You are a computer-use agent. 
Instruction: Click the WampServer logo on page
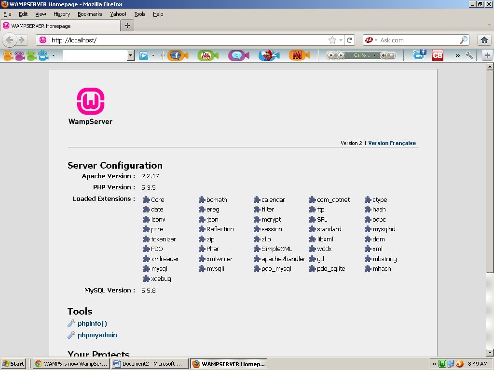[90, 106]
